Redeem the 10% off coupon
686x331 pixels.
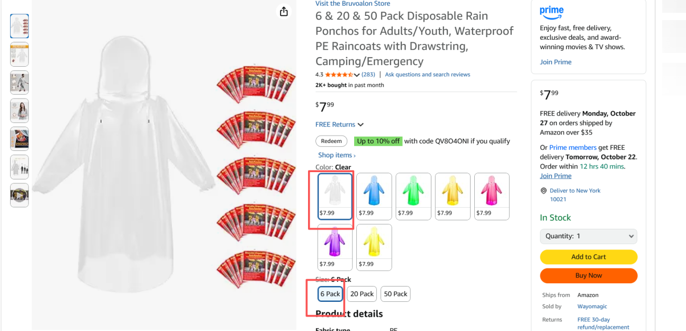pos(331,141)
